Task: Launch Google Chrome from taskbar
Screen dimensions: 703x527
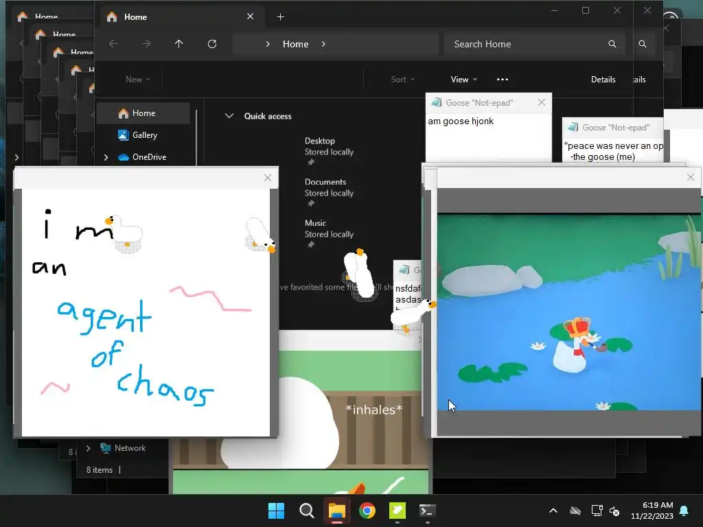Action: [367, 511]
